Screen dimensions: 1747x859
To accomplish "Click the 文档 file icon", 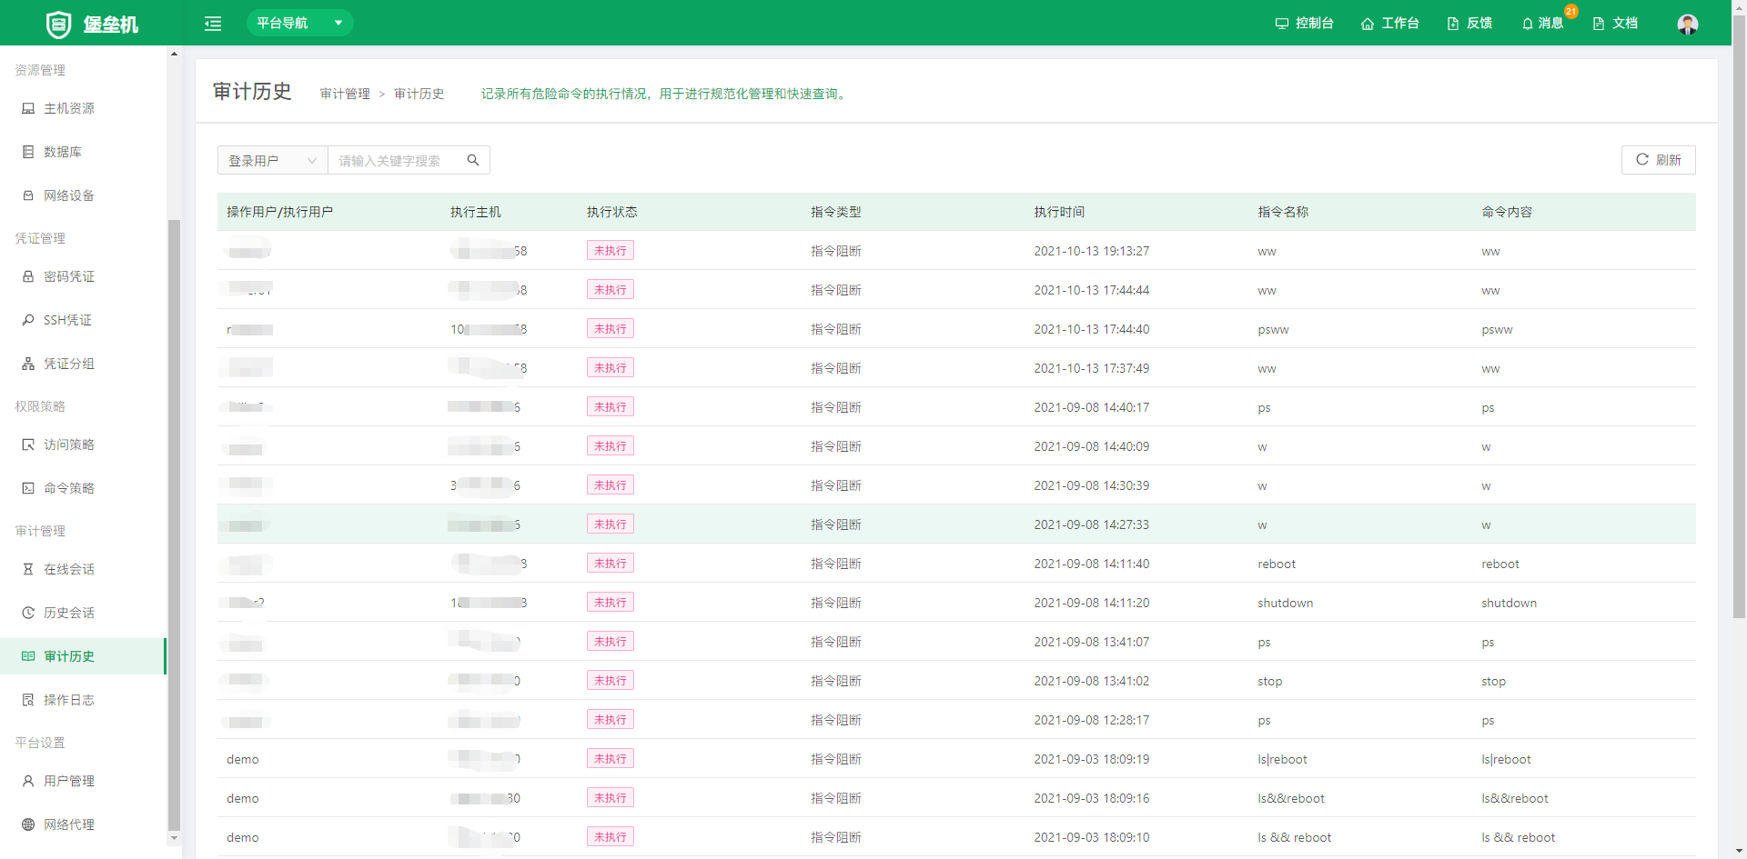I will point(1599,24).
